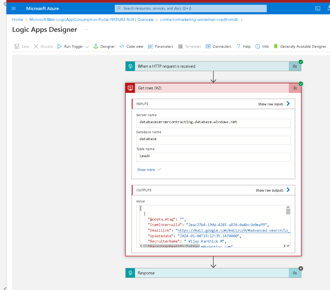Go to the Home breadcrumb
330x290 pixels.
click(17, 20)
